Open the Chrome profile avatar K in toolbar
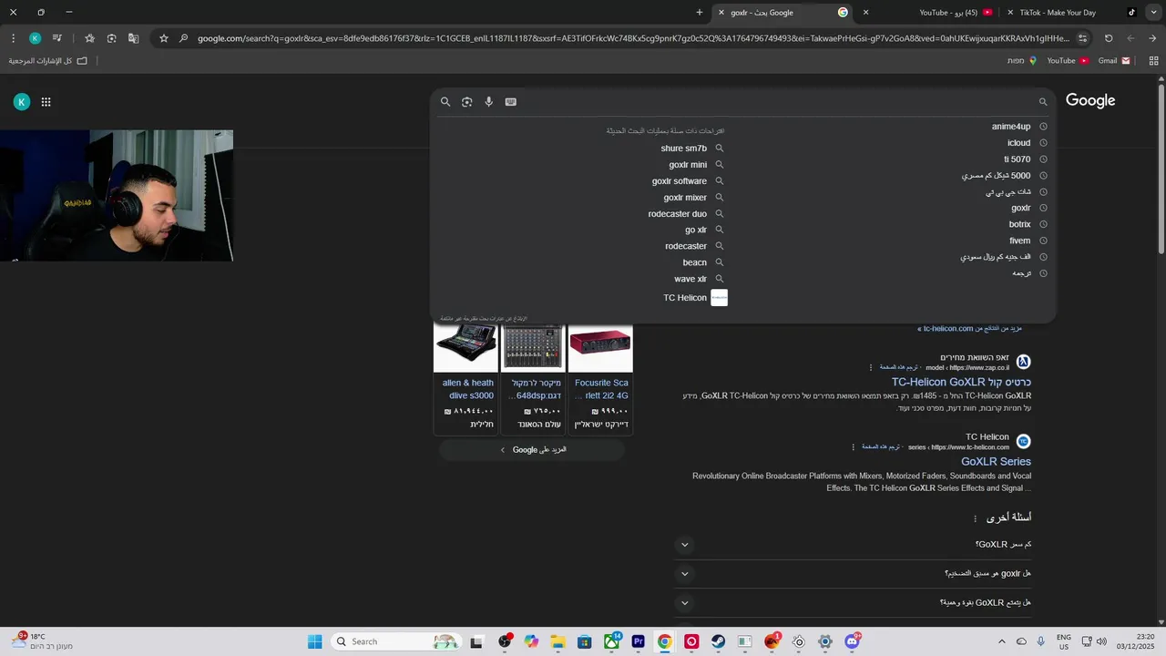The height and width of the screenshot is (656, 1166). click(x=35, y=38)
